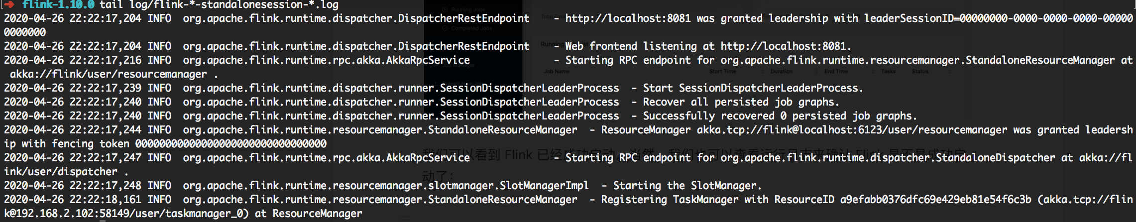
Task: Sort by the End Time column arrow
Action: tap(873, 72)
